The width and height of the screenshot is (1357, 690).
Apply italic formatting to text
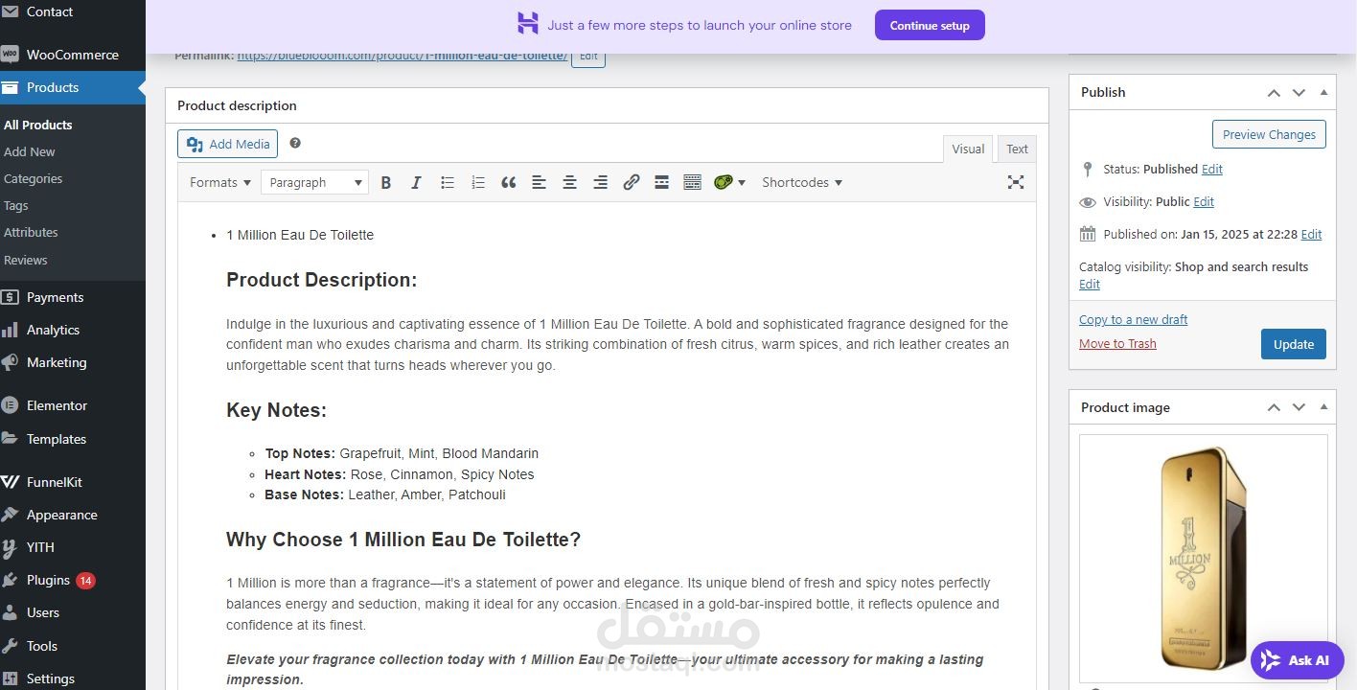pos(416,182)
